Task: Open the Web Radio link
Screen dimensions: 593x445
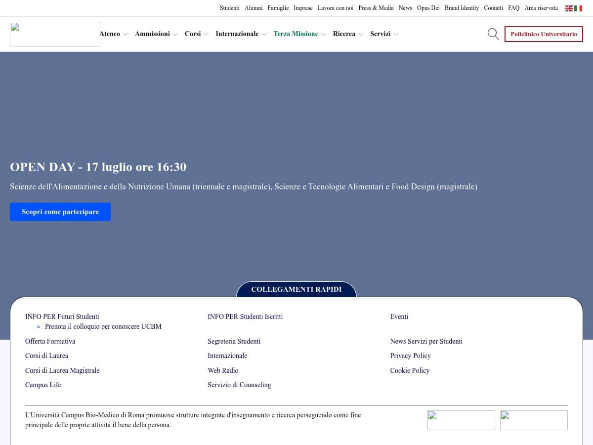Action: [223, 370]
